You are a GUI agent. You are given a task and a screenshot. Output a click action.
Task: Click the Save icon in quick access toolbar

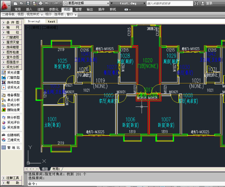[28, 3]
